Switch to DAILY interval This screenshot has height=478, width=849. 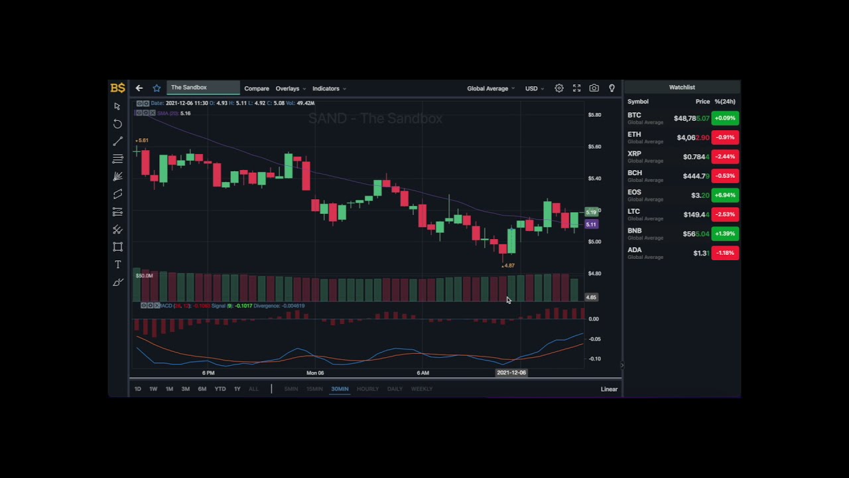click(x=395, y=389)
